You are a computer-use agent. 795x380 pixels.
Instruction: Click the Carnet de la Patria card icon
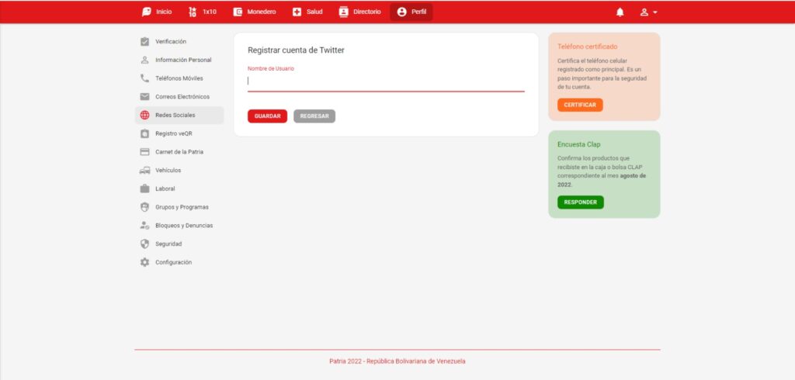(x=144, y=152)
